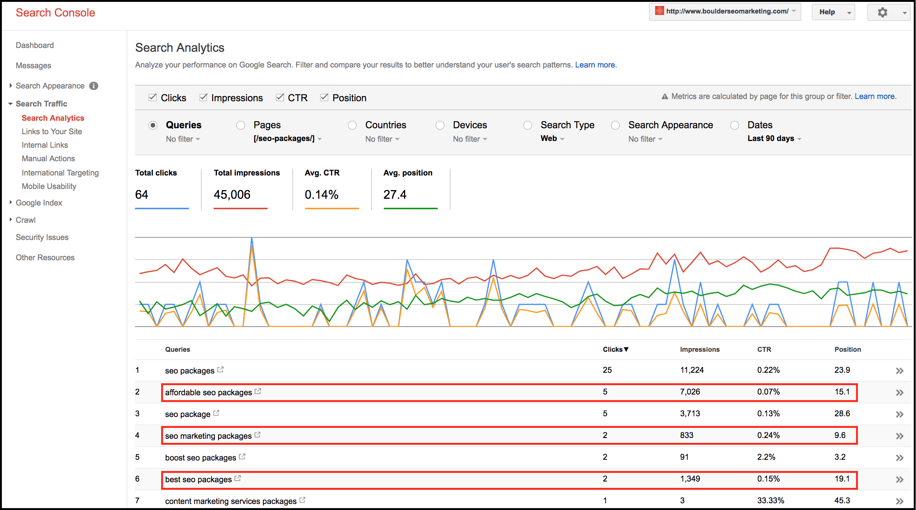Open external link icon for affordable seo packages

258,391
